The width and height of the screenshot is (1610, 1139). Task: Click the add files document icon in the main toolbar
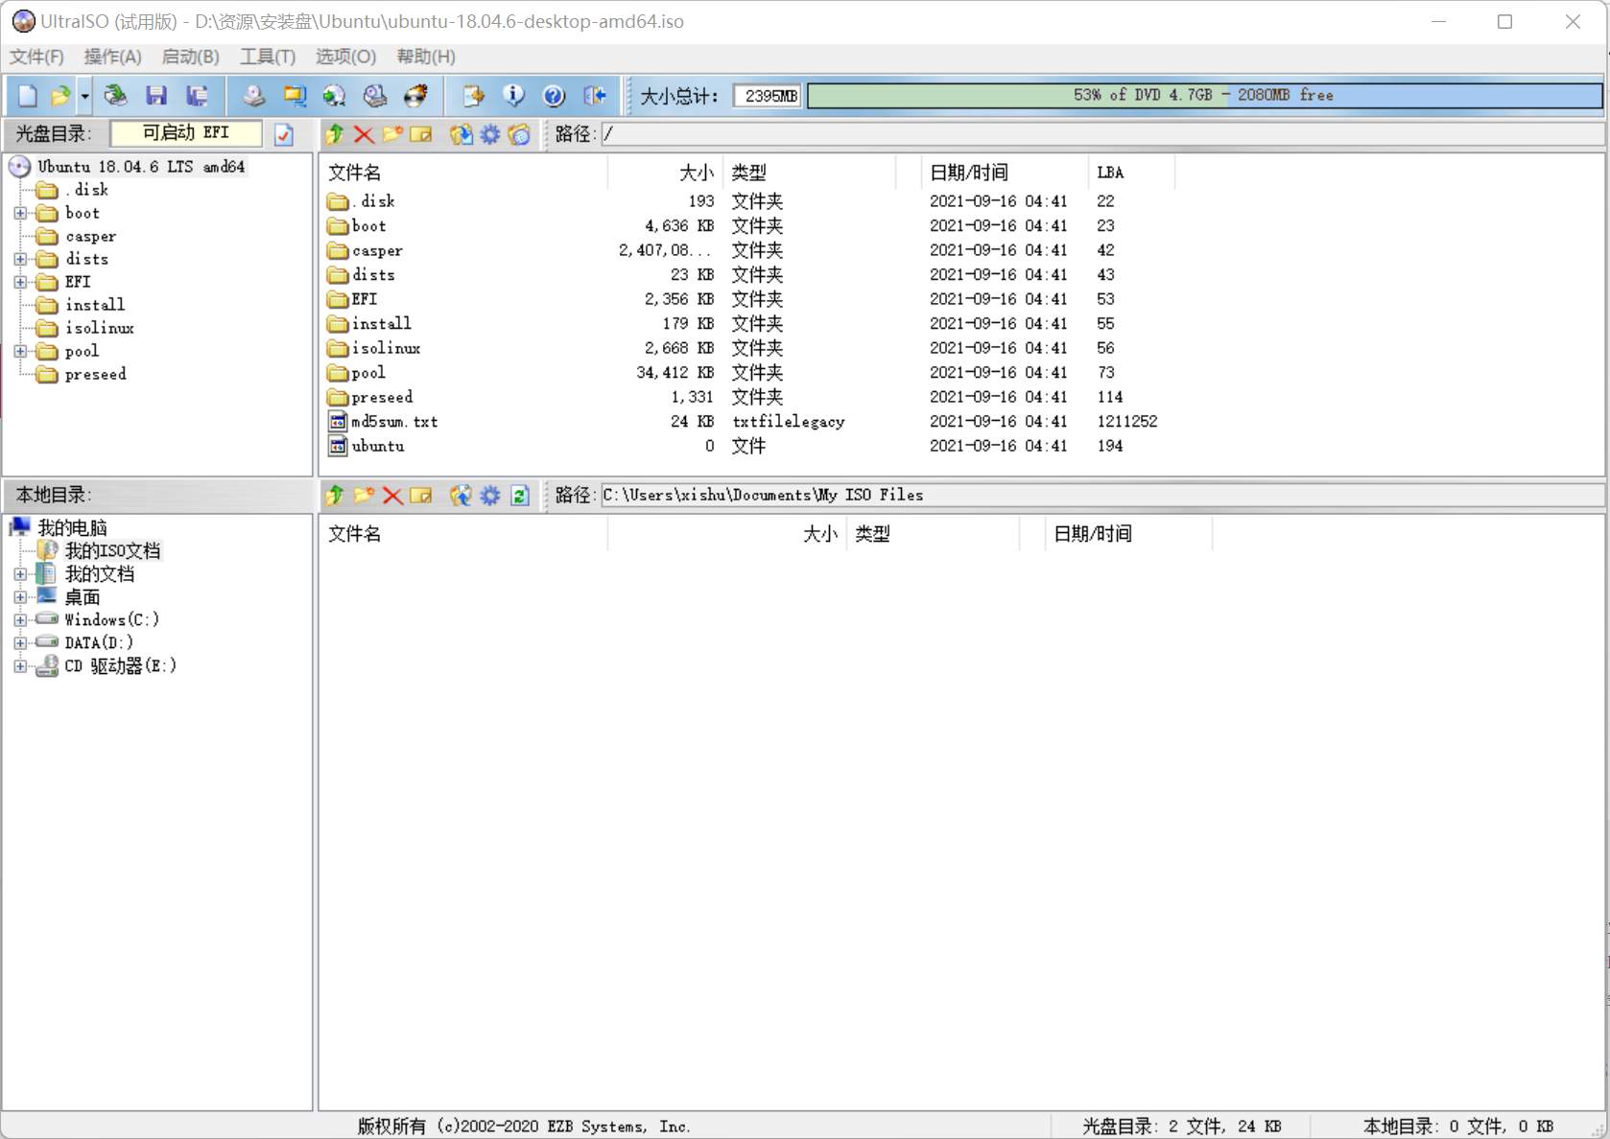click(473, 95)
